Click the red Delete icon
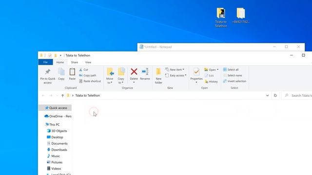312x175 pixels. pyautogui.click(x=134, y=71)
